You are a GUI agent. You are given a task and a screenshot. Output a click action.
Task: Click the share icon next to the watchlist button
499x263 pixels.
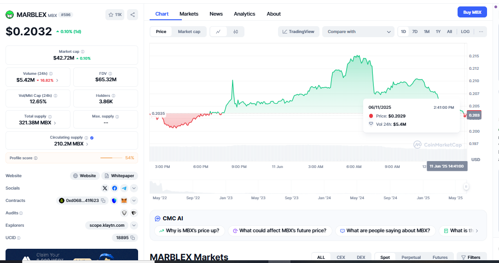point(133,15)
